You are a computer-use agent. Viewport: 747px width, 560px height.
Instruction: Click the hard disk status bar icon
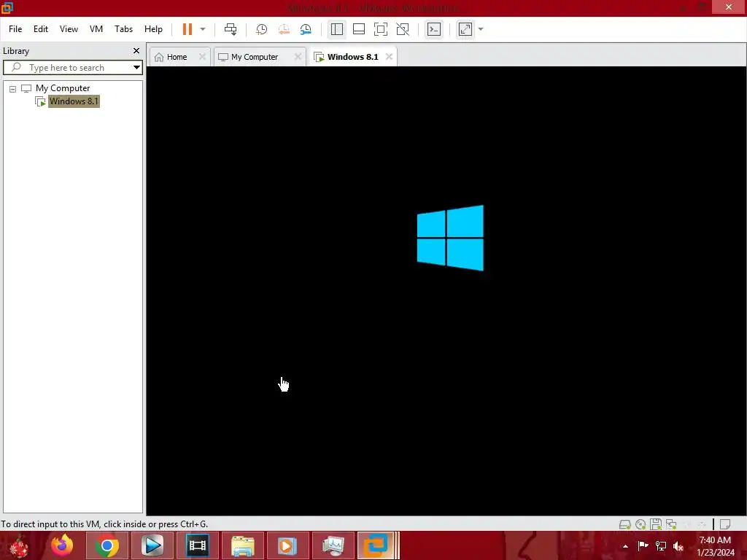(x=624, y=524)
